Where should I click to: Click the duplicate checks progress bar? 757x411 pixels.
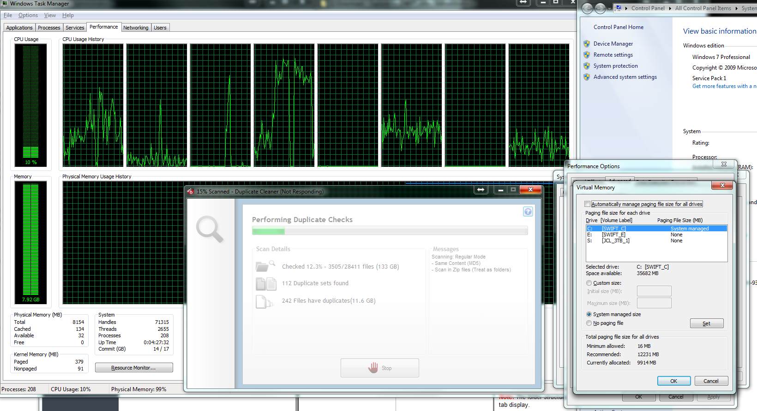[x=390, y=231]
